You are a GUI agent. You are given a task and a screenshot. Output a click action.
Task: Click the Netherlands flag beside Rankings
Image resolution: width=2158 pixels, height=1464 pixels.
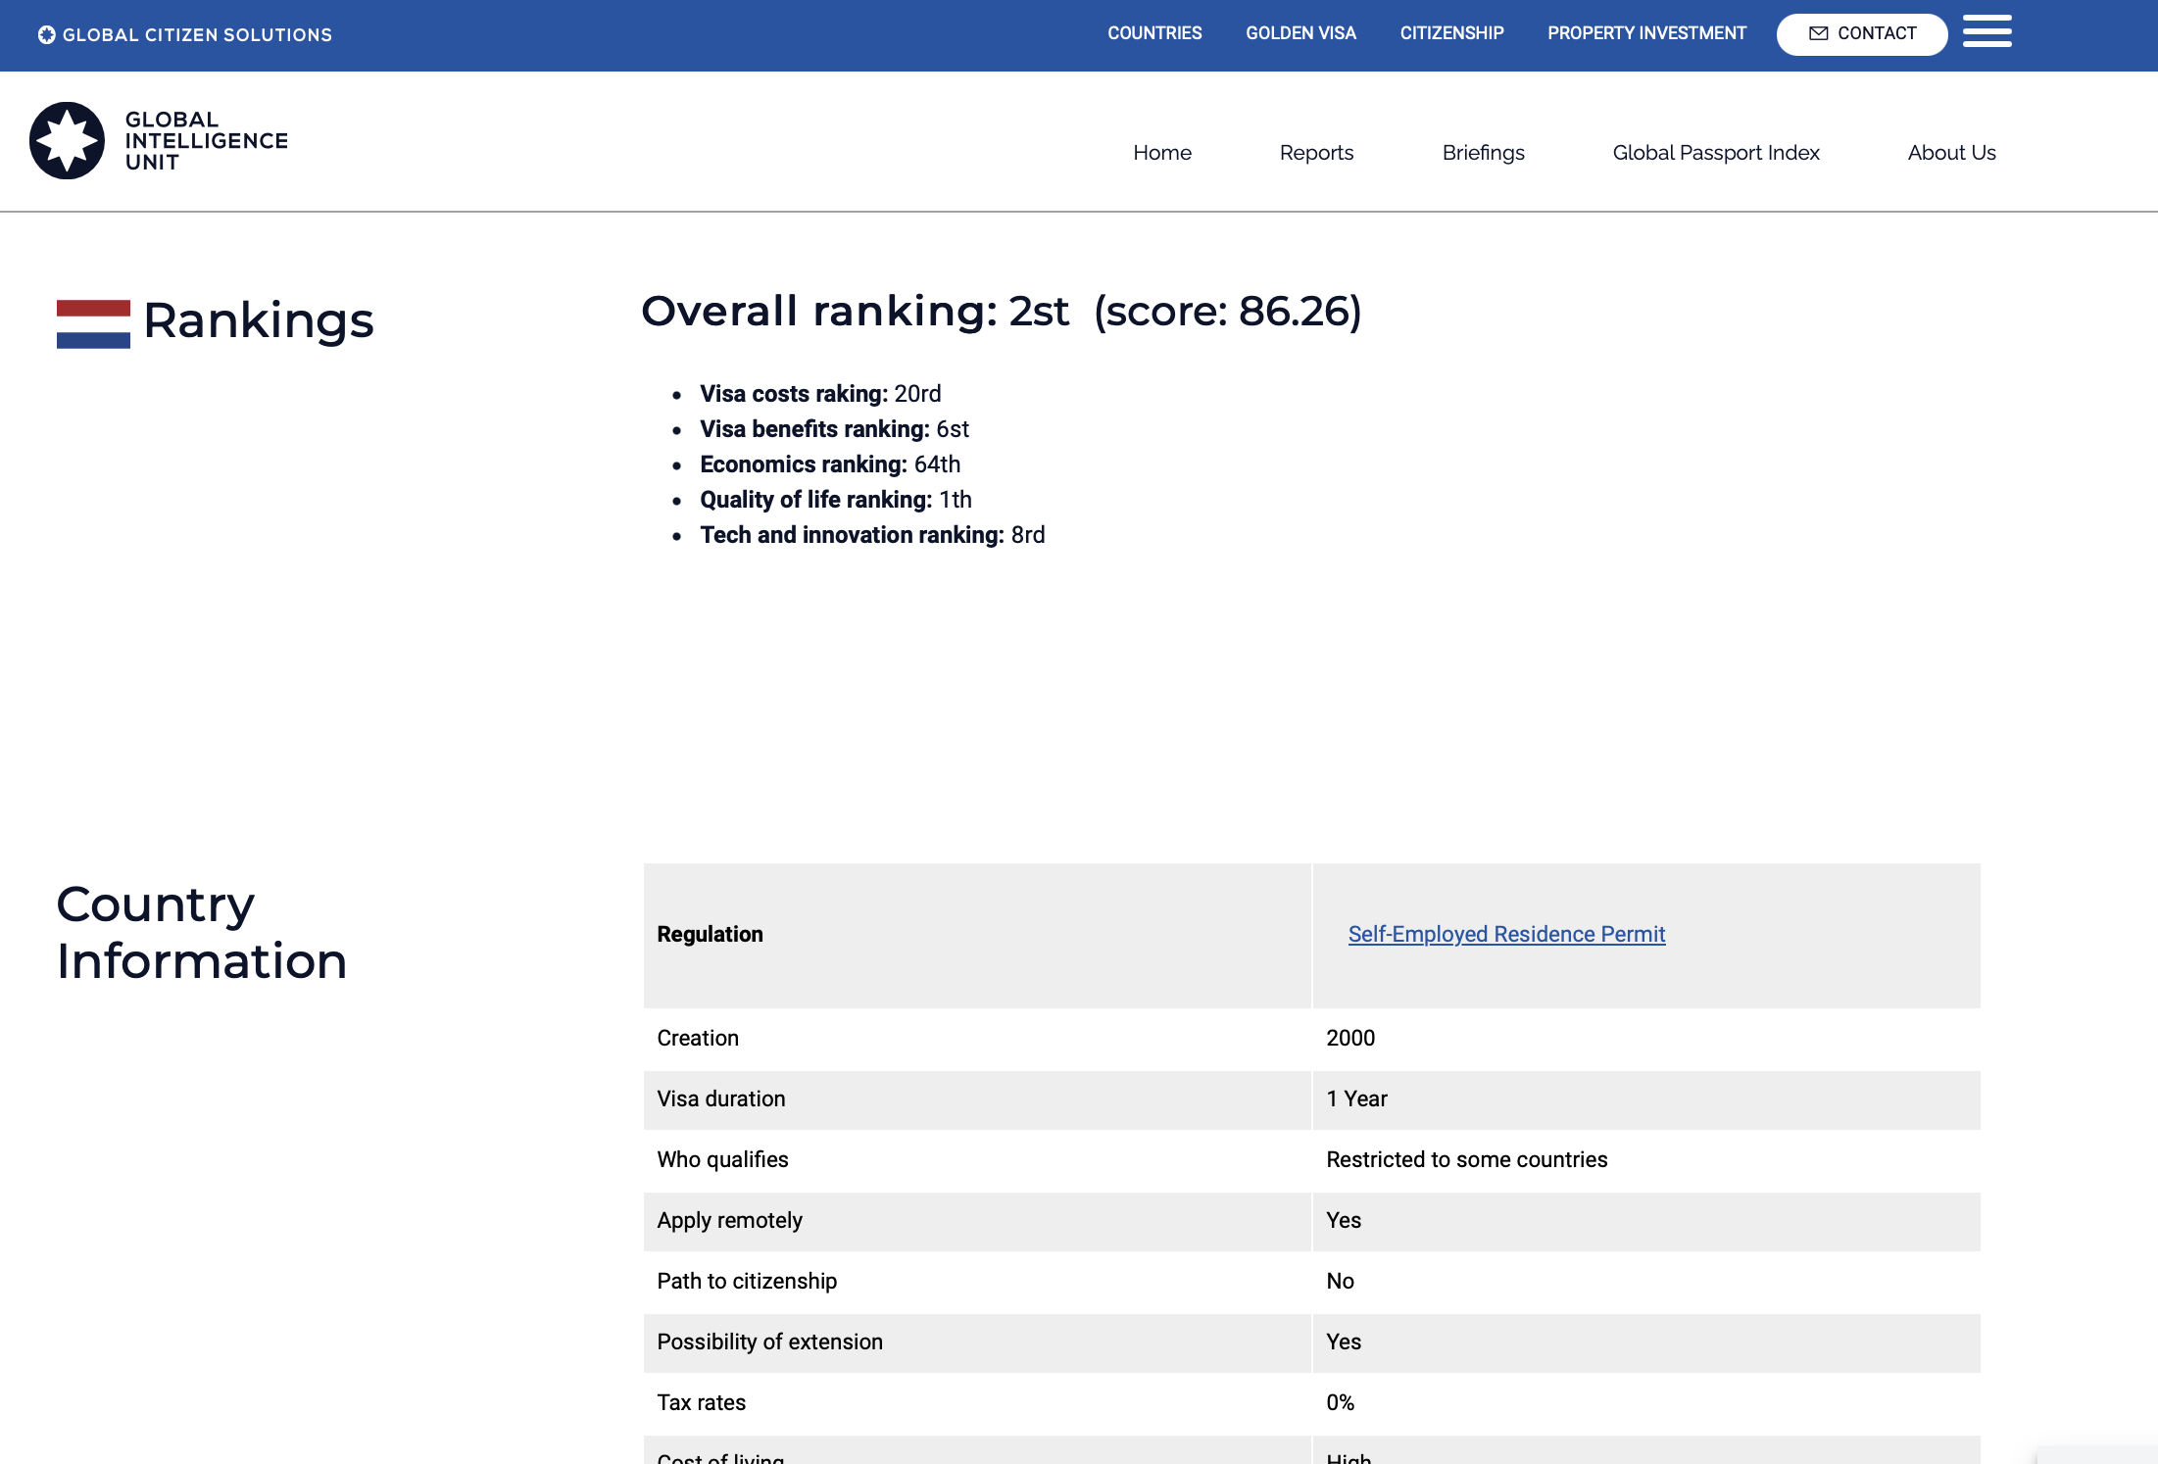pos(93,323)
